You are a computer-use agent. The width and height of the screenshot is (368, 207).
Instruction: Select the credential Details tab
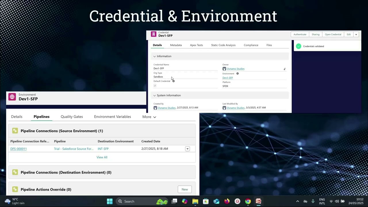point(157,45)
